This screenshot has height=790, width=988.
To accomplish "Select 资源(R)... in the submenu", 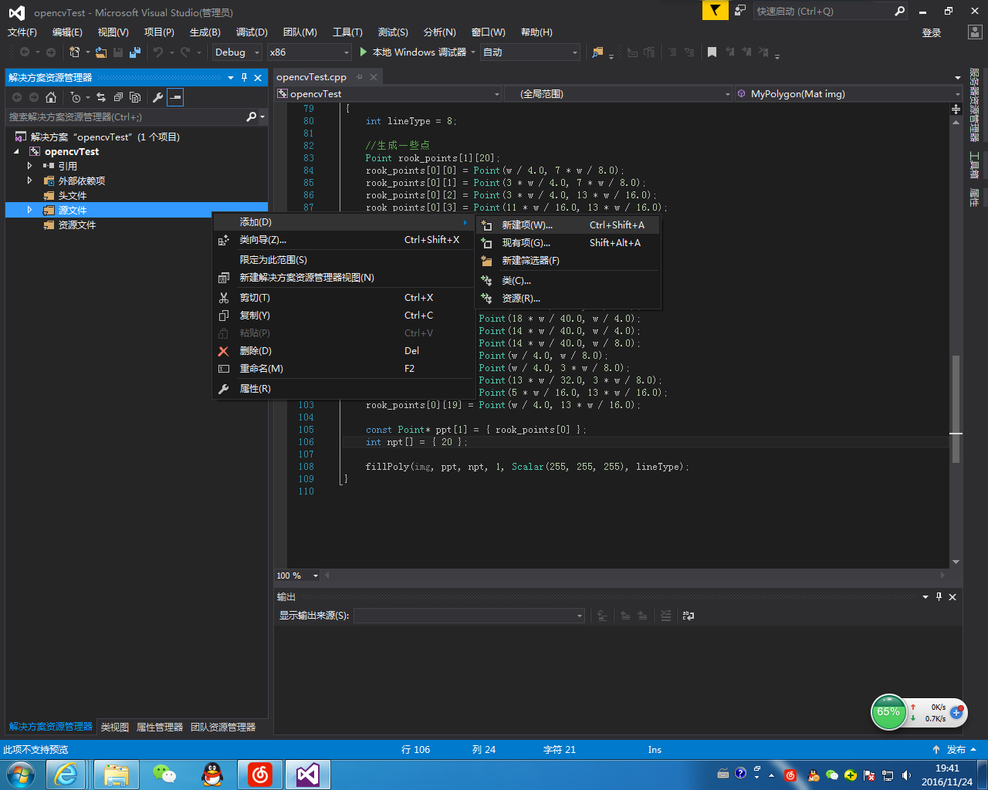I will 568,299.
